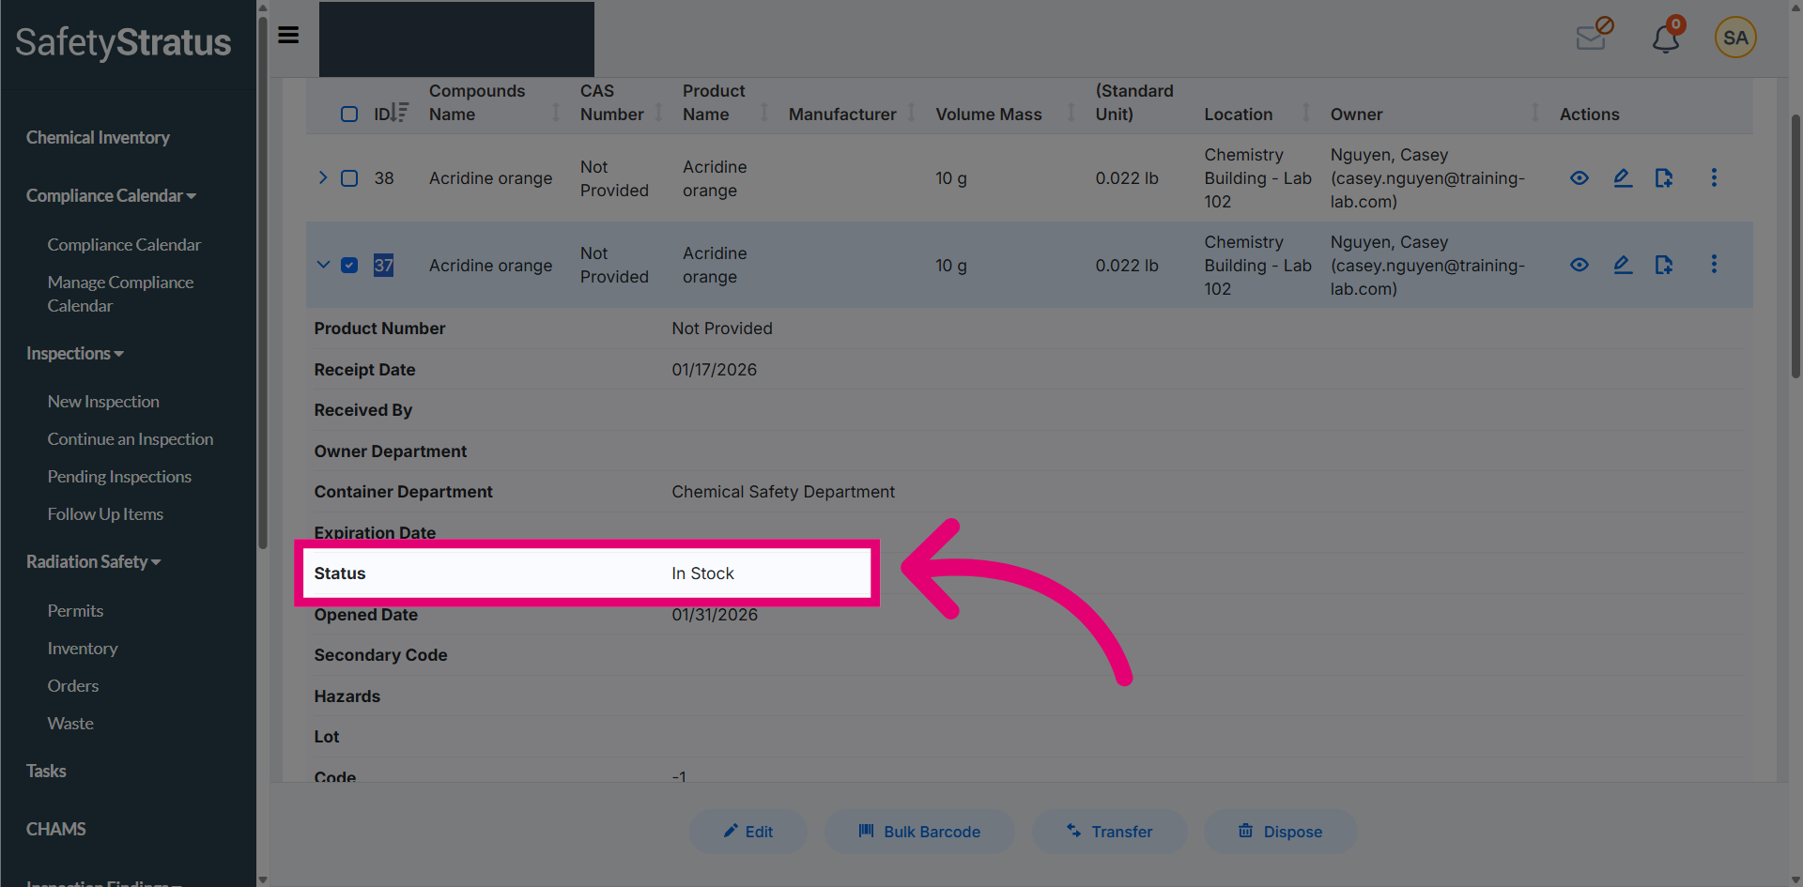Sort by CAS Number column arrows

658,114
